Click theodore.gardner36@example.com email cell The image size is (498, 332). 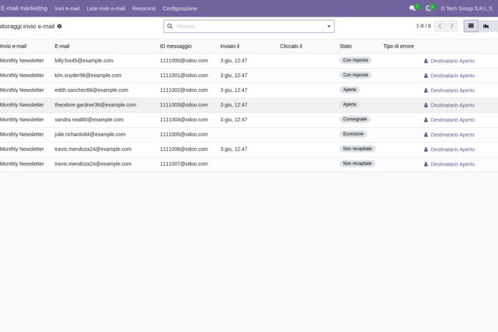pyautogui.click(x=95, y=105)
